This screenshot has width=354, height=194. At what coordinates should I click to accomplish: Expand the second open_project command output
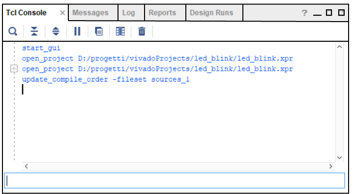[14, 69]
